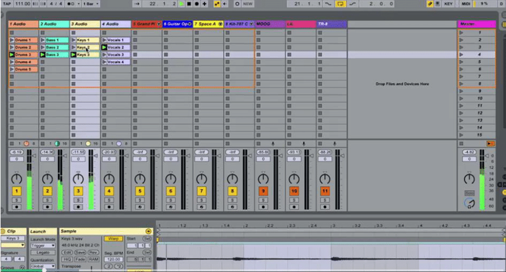
Task: Toggle track 9 orange activator button
Action: [x=263, y=191]
